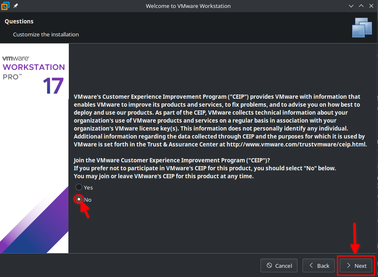
Task: Toggle the pin icon in title bar
Action: 16,6
